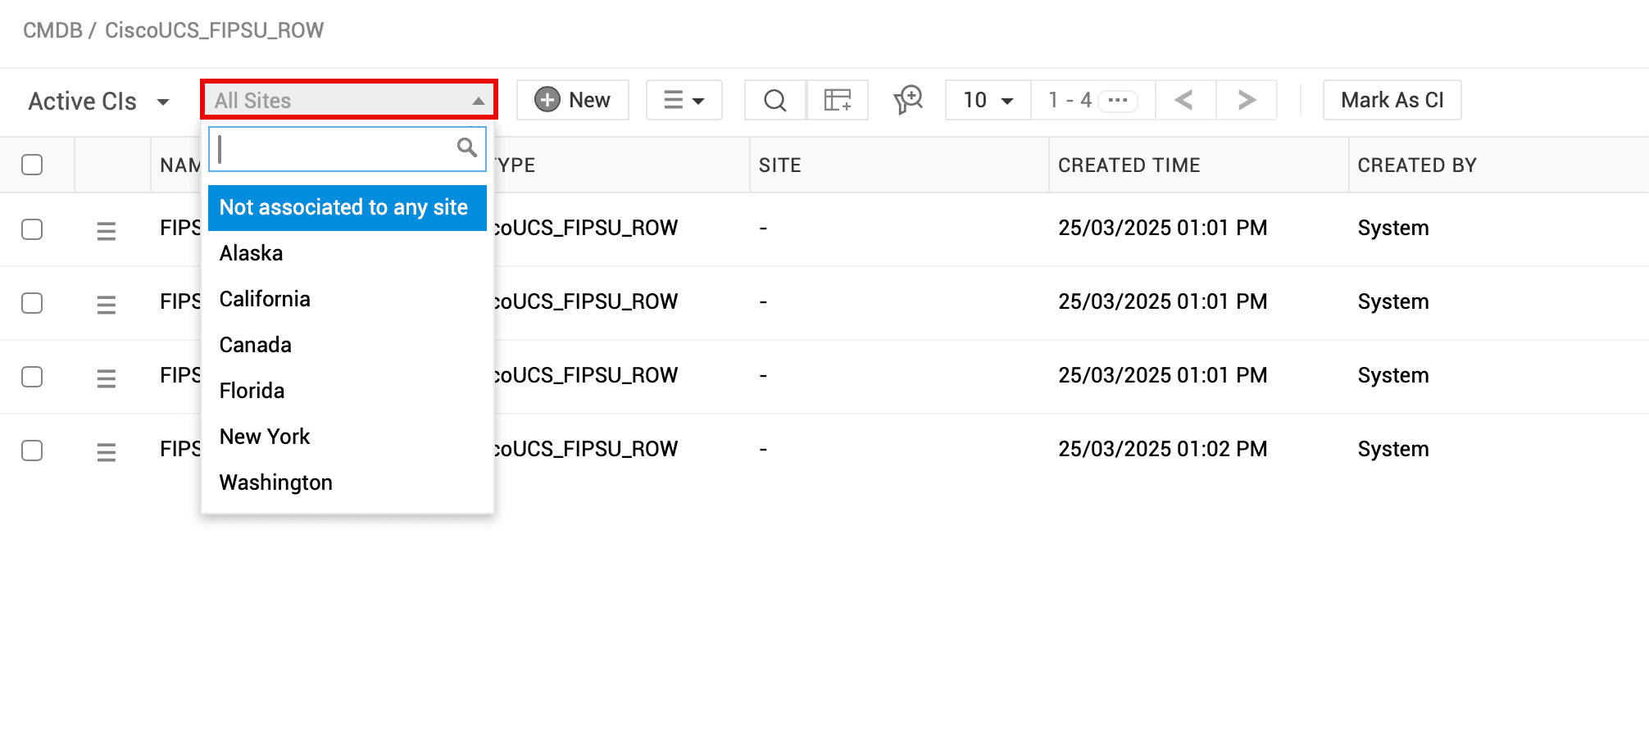Open the list actions menu dropdown
Viewport: 1649px width, 747px height.
pyautogui.click(x=684, y=101)
